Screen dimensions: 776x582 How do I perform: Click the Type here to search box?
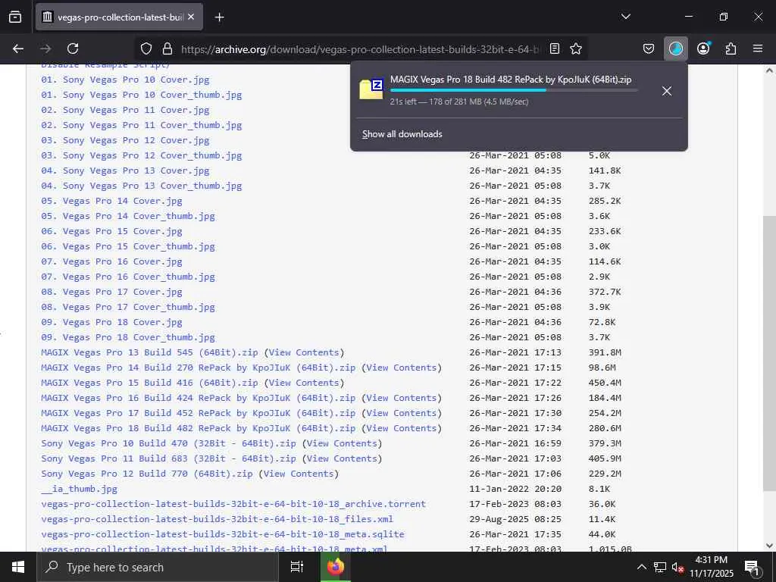(x=158, y=567)
